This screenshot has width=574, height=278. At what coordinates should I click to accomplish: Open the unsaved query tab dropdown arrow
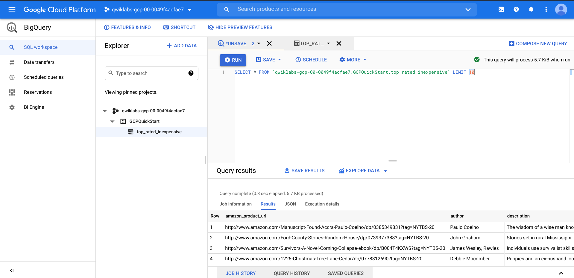click(259, 43)
